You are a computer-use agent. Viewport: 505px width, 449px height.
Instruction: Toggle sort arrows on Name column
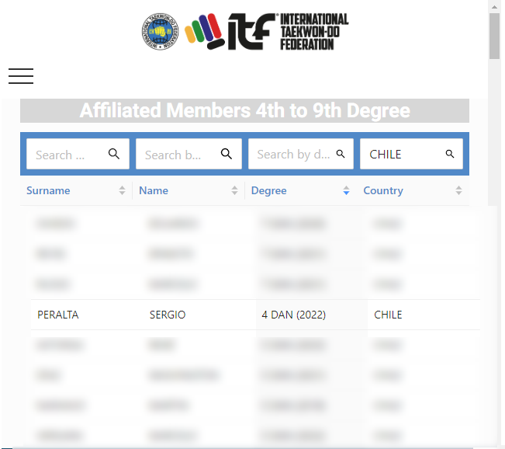pyautogui.click(x=234, y=190)
